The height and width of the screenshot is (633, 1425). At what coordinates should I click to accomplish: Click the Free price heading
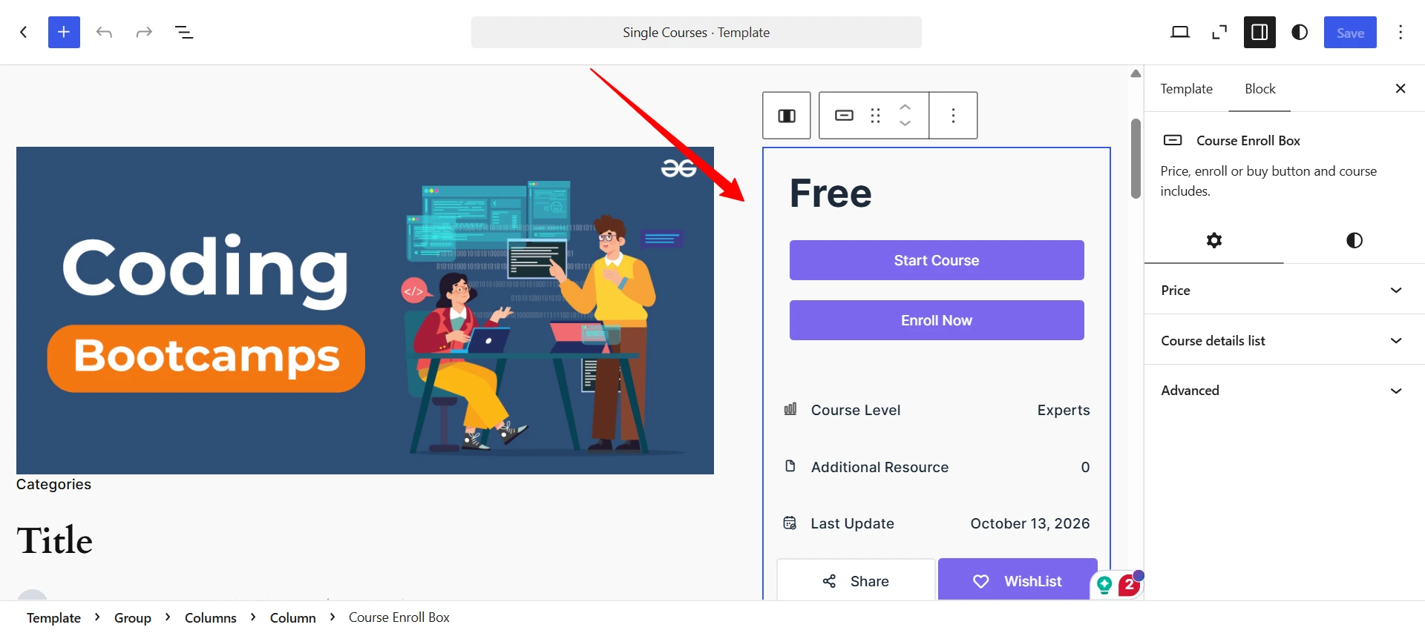pyautogui.click(x=831, y=193)
